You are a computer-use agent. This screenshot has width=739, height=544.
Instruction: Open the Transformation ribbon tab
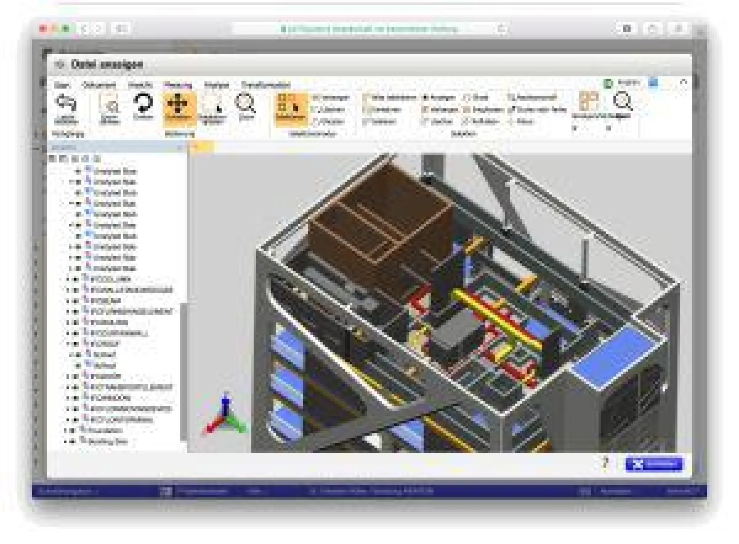tap(266, 85)
